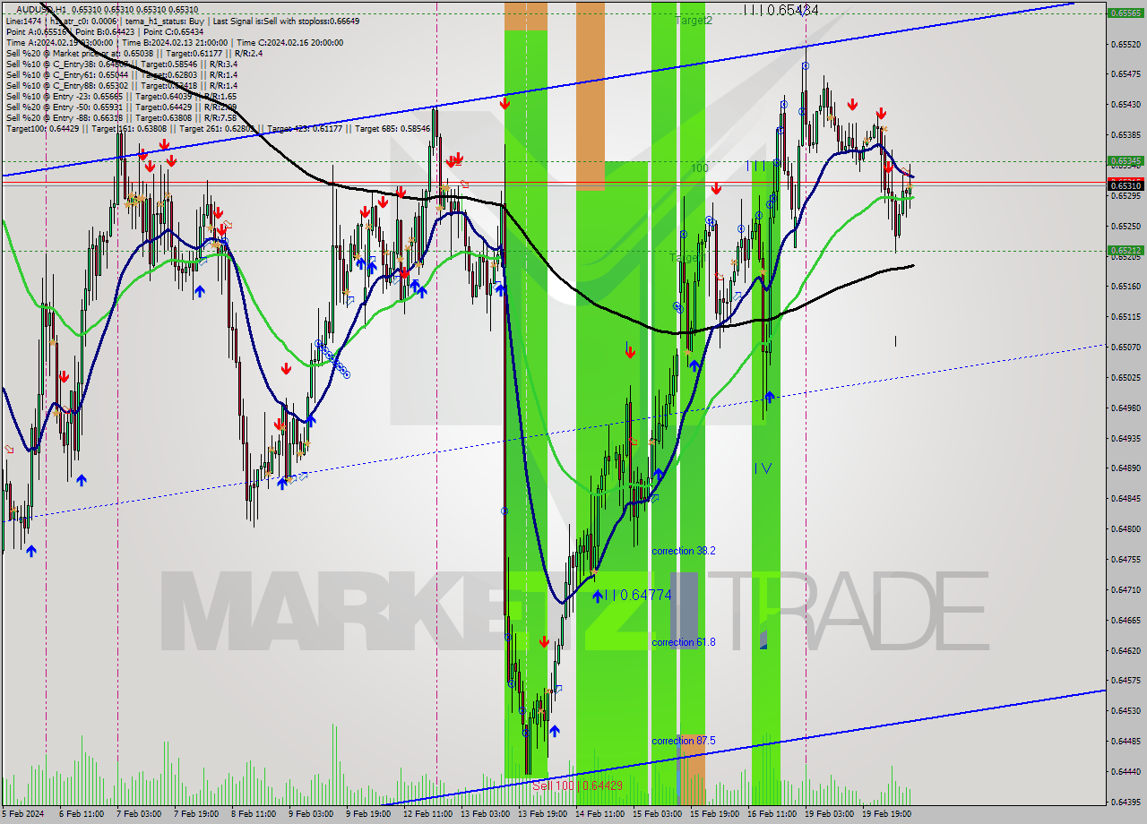Image resolution: width=1147 pixels, height=824 pixels.
Task: Click the 'Sell %20 @ Entry -88' line
Action: (121, 117)
